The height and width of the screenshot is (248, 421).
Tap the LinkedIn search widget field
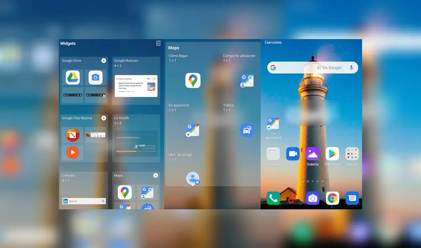click(x=84, y=201)
